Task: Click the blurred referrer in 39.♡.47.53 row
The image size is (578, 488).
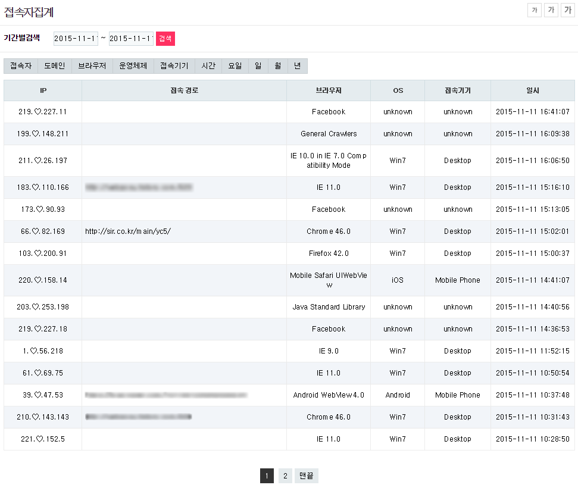Action: [x=166, y=395]
